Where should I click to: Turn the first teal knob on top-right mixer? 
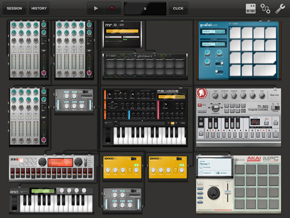pyautogui.click(x=59, y=25)
